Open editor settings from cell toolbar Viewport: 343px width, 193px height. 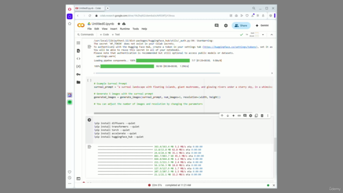pos(250,116)
